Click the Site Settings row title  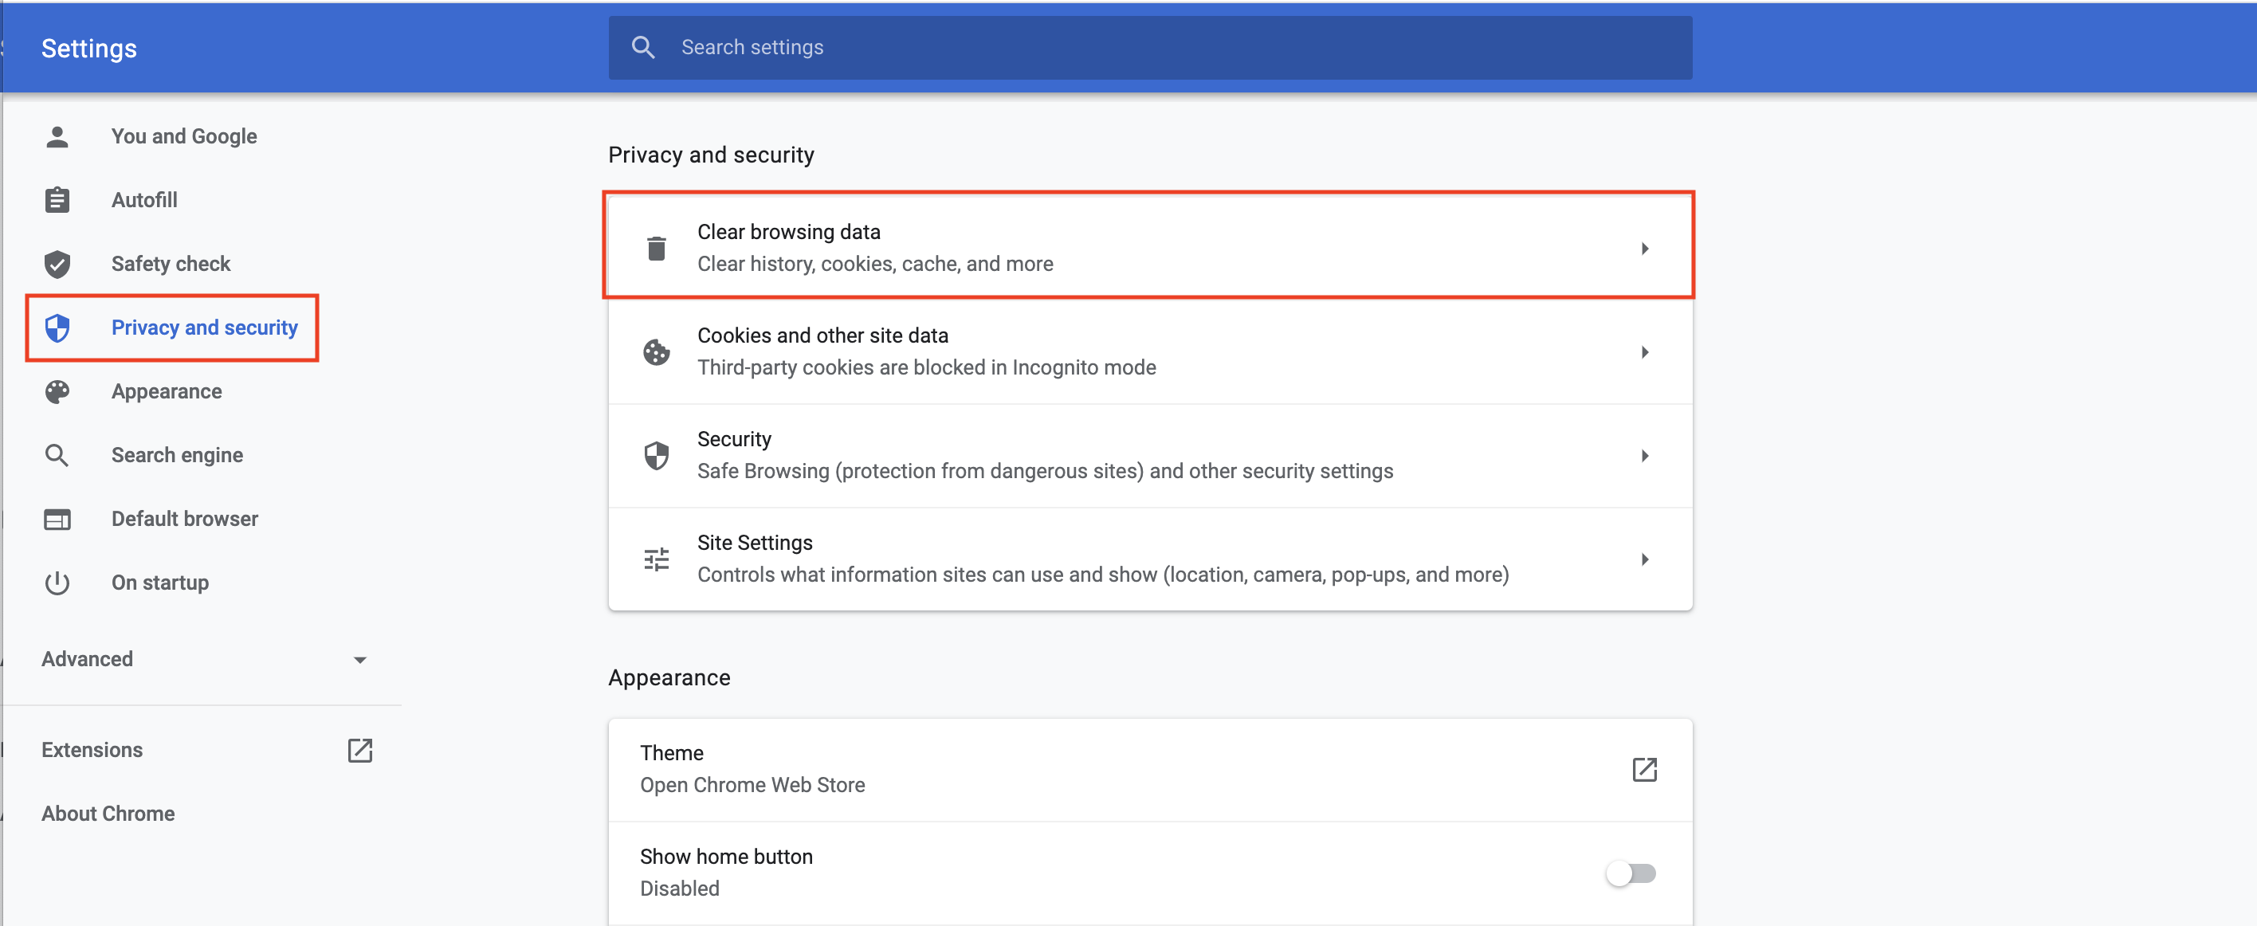point(756,543)
